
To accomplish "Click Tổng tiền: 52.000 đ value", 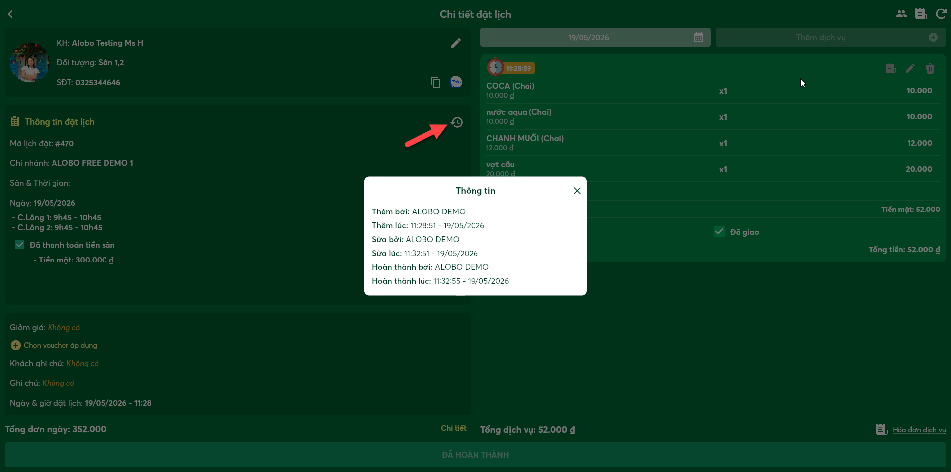I will tap(904, 249).
